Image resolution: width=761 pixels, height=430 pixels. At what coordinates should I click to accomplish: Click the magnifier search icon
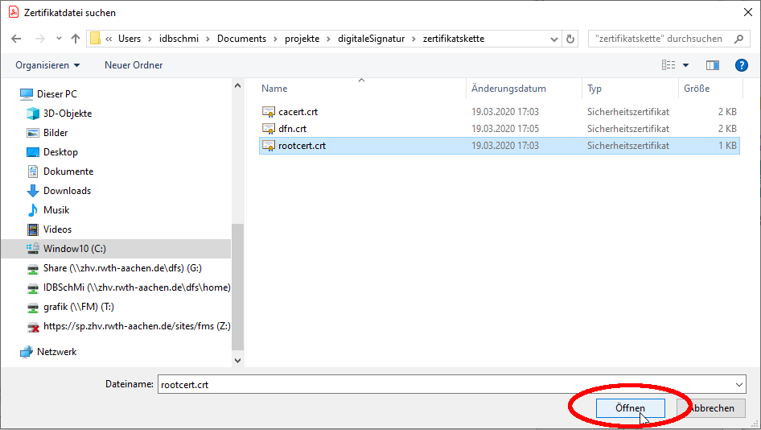tap(738, 39)
